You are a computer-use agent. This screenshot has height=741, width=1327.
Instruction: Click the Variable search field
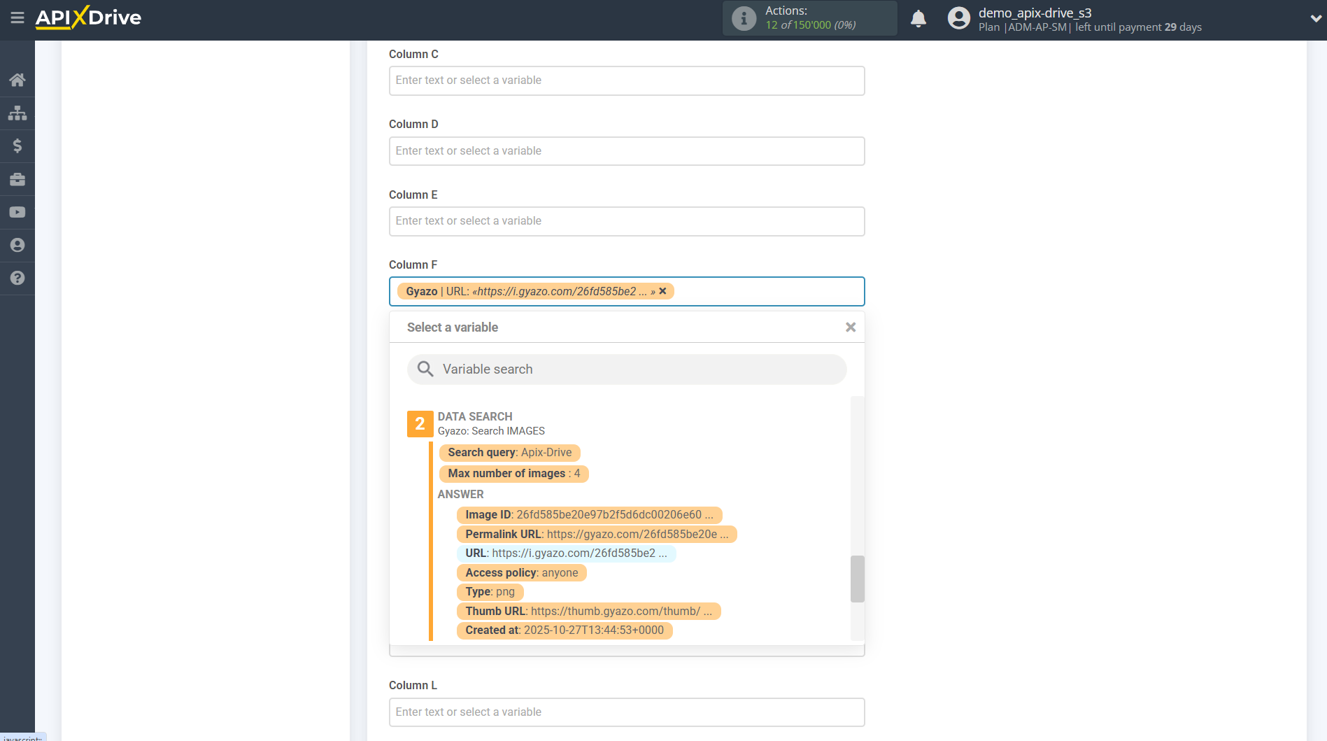tap(627, 369)
